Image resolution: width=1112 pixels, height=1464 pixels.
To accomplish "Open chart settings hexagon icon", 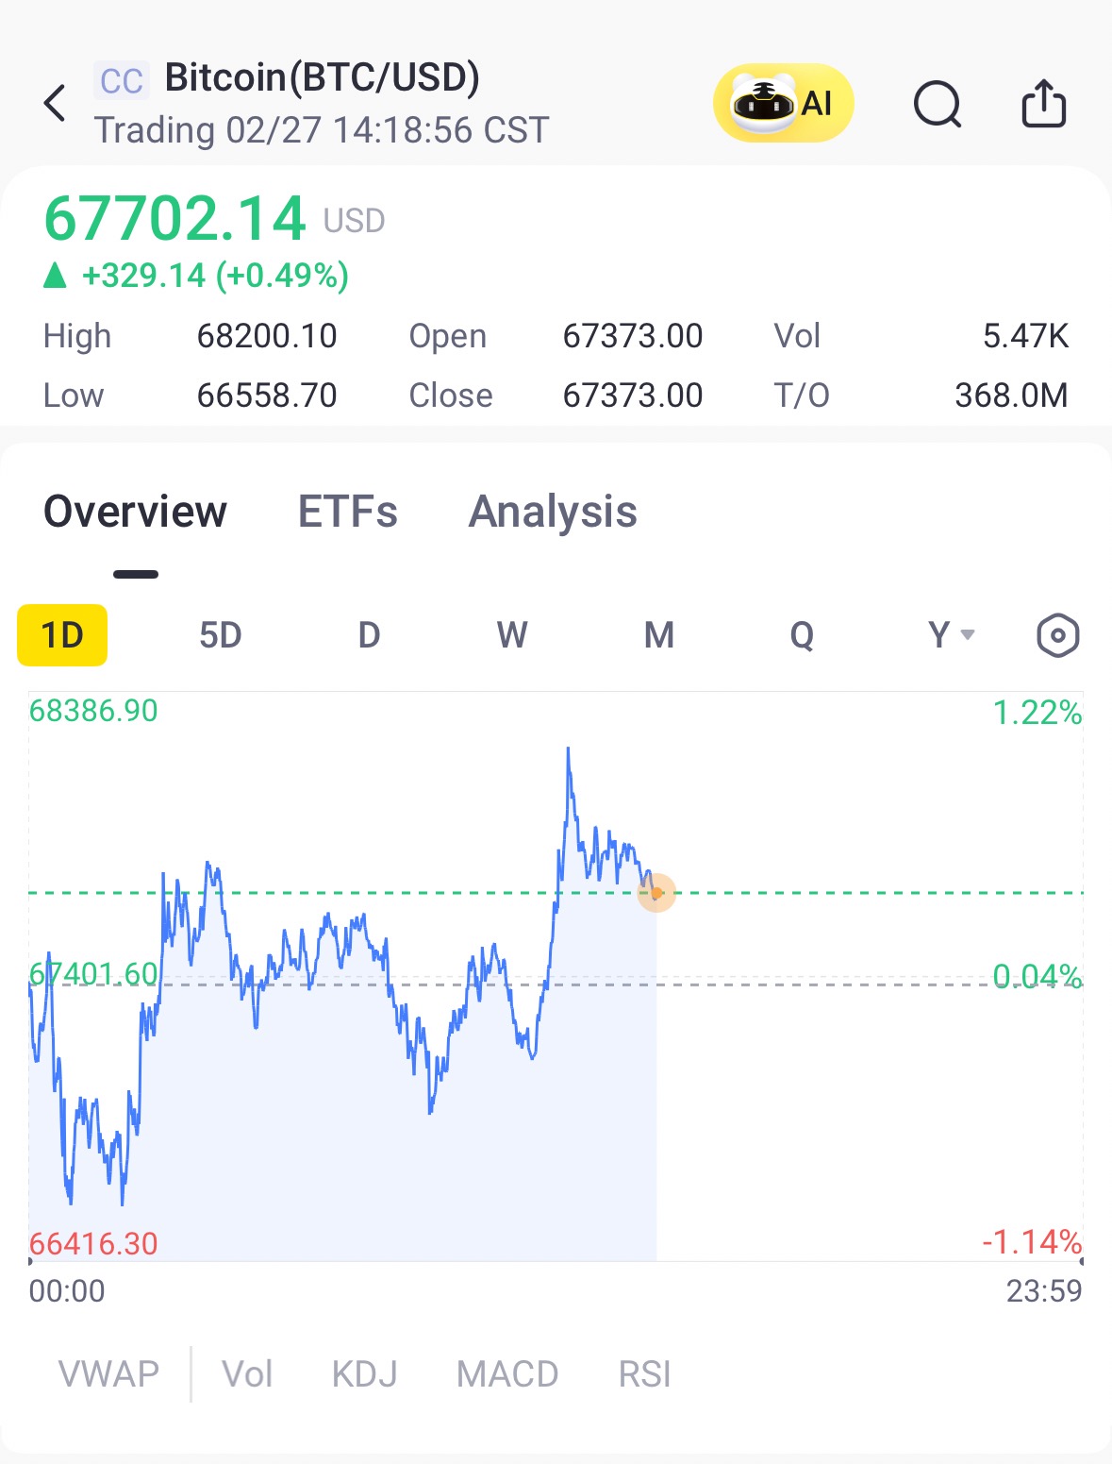I will (x=1057, y=635).
